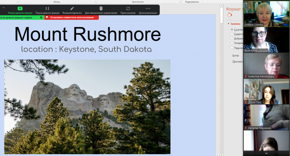Select the Mount Rushmore slide title
This screenshot has width=290, height=156.
87,34
